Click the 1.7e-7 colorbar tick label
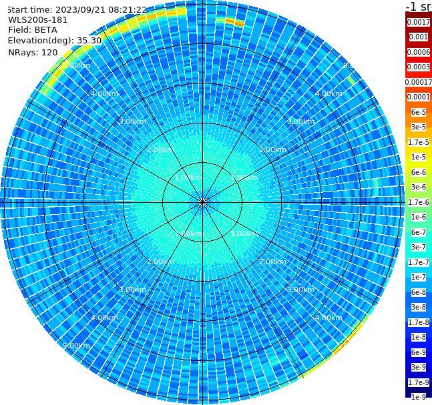Image resolution: width=432 pixels, height=405 pixels. (418, 262)
